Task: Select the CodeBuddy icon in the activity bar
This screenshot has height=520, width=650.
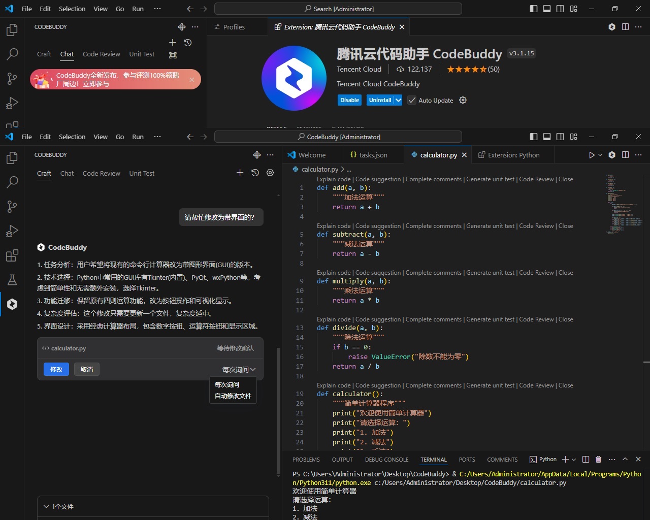Action: (x=12, y=304)
